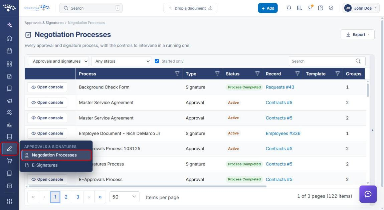The width and height of the screenshot is (384, 210).
Task: Select Negotiation Processes in flyout menu
Action: 56,155
